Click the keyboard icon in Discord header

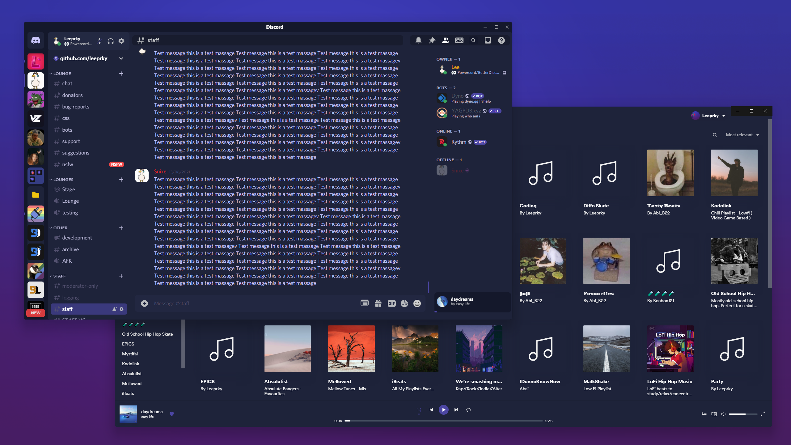(x=459, y=40)
